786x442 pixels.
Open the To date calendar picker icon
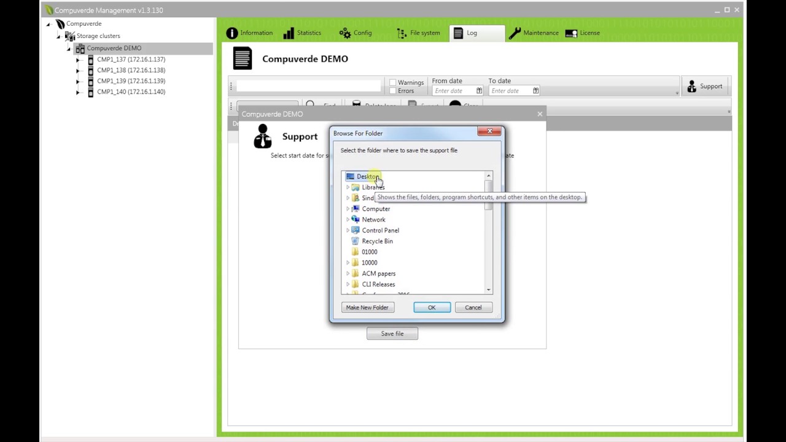[x=536, y=91]
